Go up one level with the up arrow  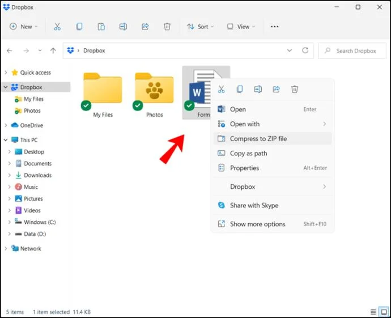(53, 50)
